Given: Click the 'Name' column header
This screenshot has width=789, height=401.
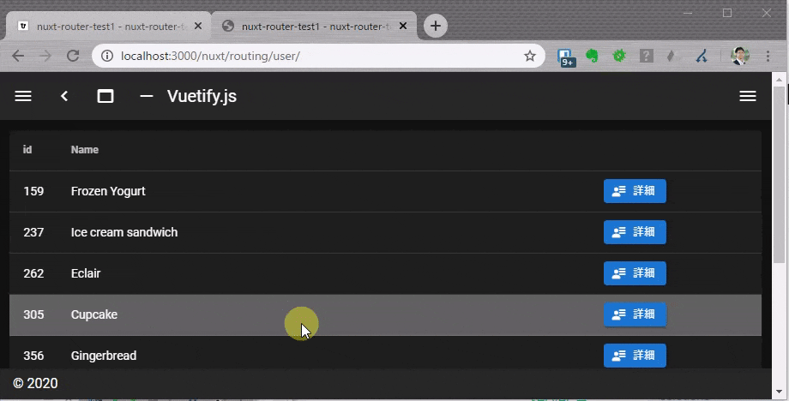Looking at the screenshot, I should (85, 150).
